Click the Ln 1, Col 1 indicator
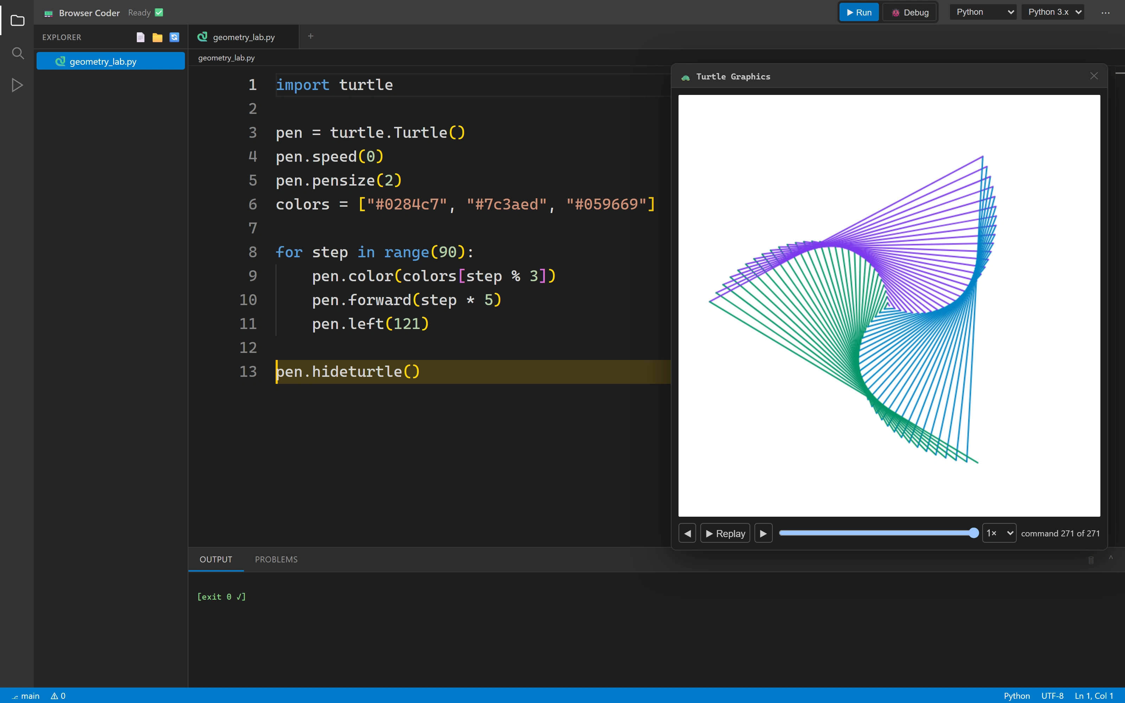Viewport: 1125px width, 703px height. coord(1094,696)
